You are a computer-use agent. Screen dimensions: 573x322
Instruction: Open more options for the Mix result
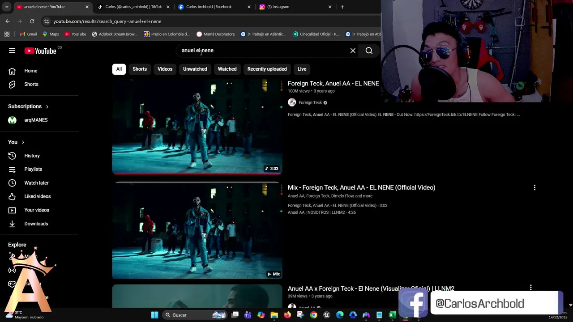click(x=535, y=187)
